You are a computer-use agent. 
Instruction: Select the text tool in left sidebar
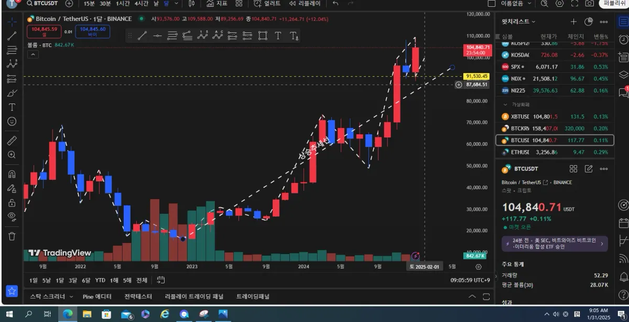[12, 107]
